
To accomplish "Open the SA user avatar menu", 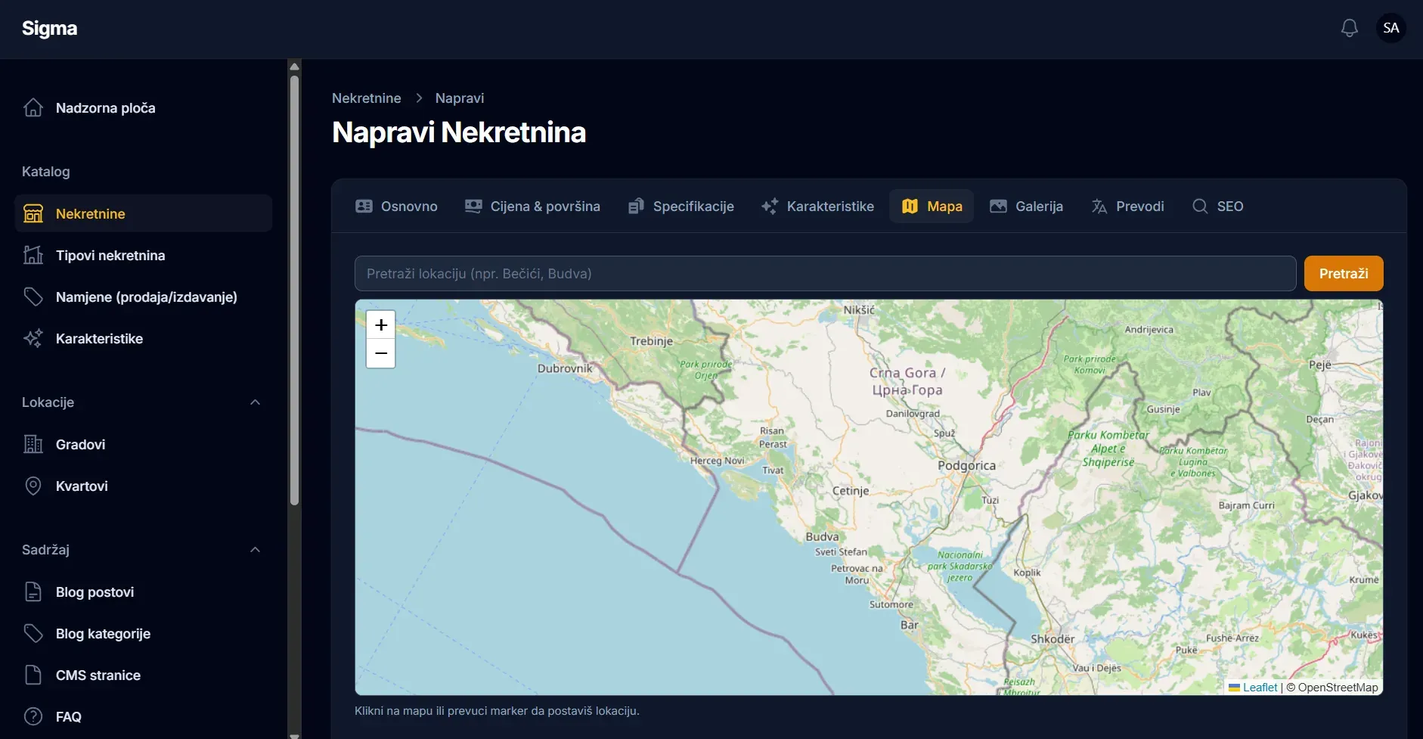I will coord(1390,28).
